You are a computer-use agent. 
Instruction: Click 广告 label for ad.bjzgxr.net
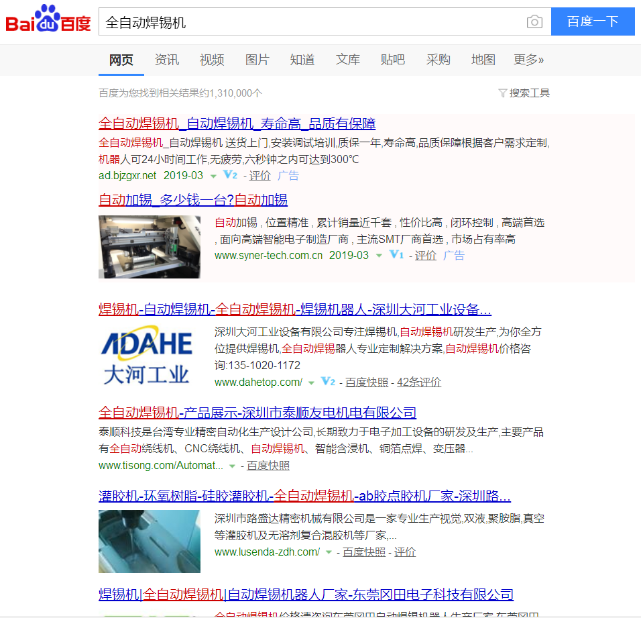(288, 175)
